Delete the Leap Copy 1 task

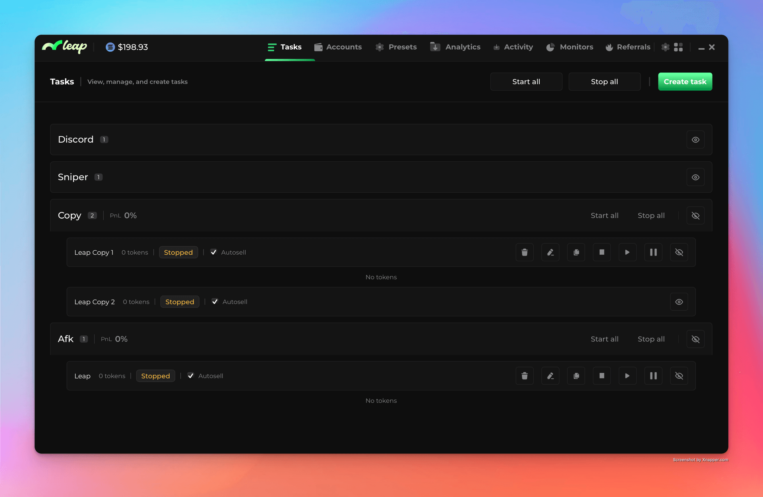point(524,252)
